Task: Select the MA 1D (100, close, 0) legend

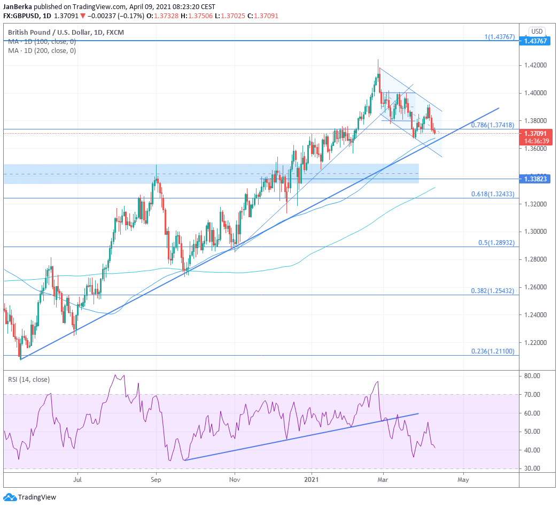Action: point(42,42)
